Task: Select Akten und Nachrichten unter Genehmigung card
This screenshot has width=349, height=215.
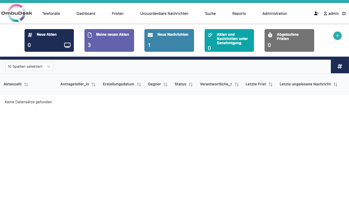Action: click(x=229, y=40)
